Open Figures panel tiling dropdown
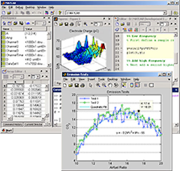Viewport: 180px width, 171px height. click(x=98, y=24)
